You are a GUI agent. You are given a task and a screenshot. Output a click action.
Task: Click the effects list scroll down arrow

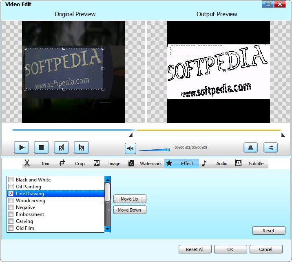tap(107, 229)
